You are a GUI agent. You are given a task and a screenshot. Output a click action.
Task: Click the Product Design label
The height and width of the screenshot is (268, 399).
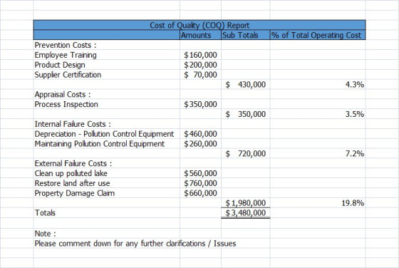point(60,65)
